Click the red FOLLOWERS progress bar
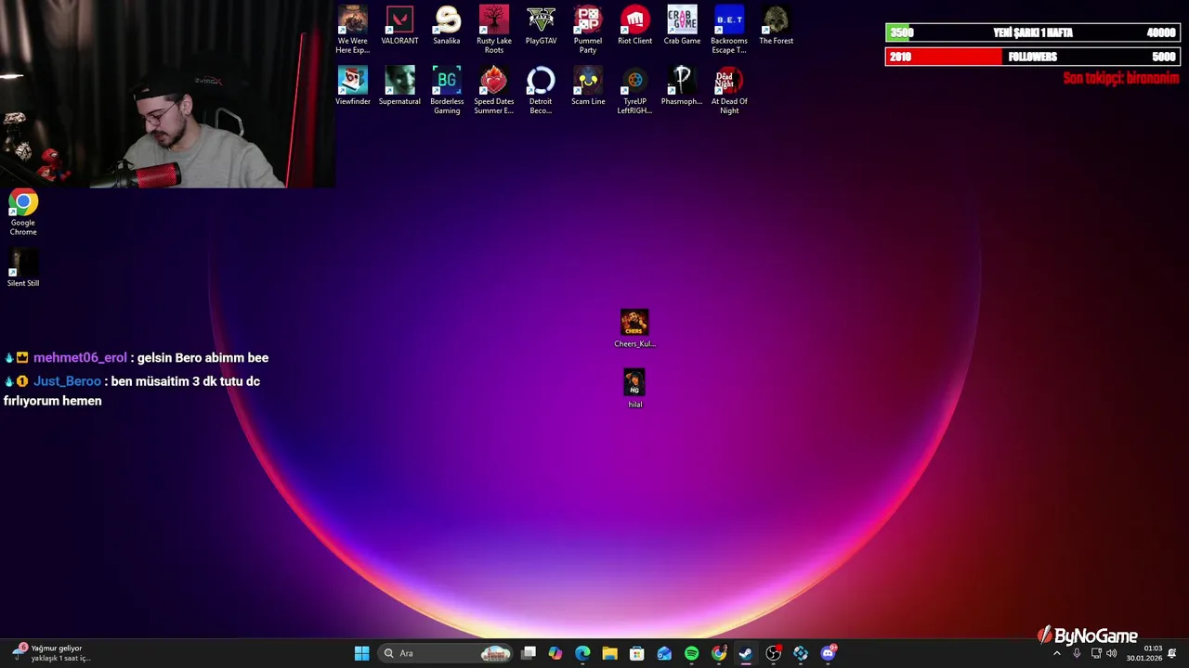 (x=1033, y=57)
